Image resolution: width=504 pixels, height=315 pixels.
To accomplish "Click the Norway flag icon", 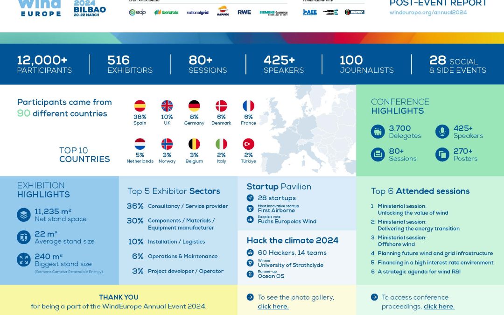I will point(167,144).
